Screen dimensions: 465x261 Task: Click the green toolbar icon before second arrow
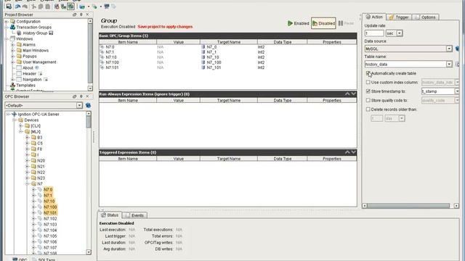click(x=94, y=7)
